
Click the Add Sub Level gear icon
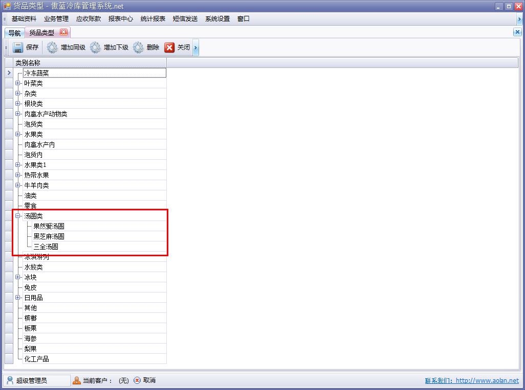coord(95,47)
